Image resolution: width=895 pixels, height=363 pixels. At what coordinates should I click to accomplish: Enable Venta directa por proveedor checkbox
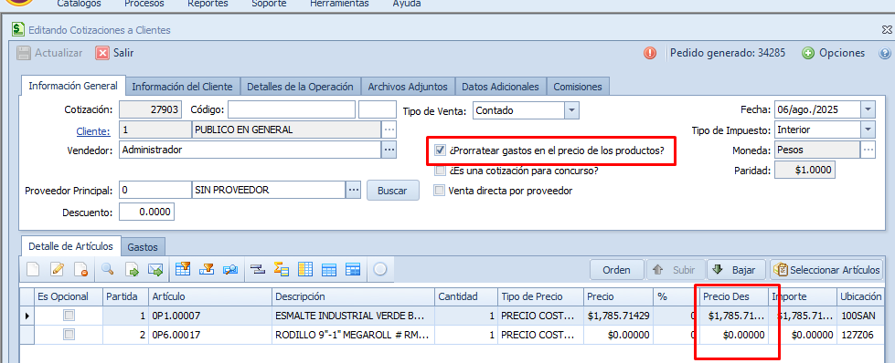coord(439,191)
